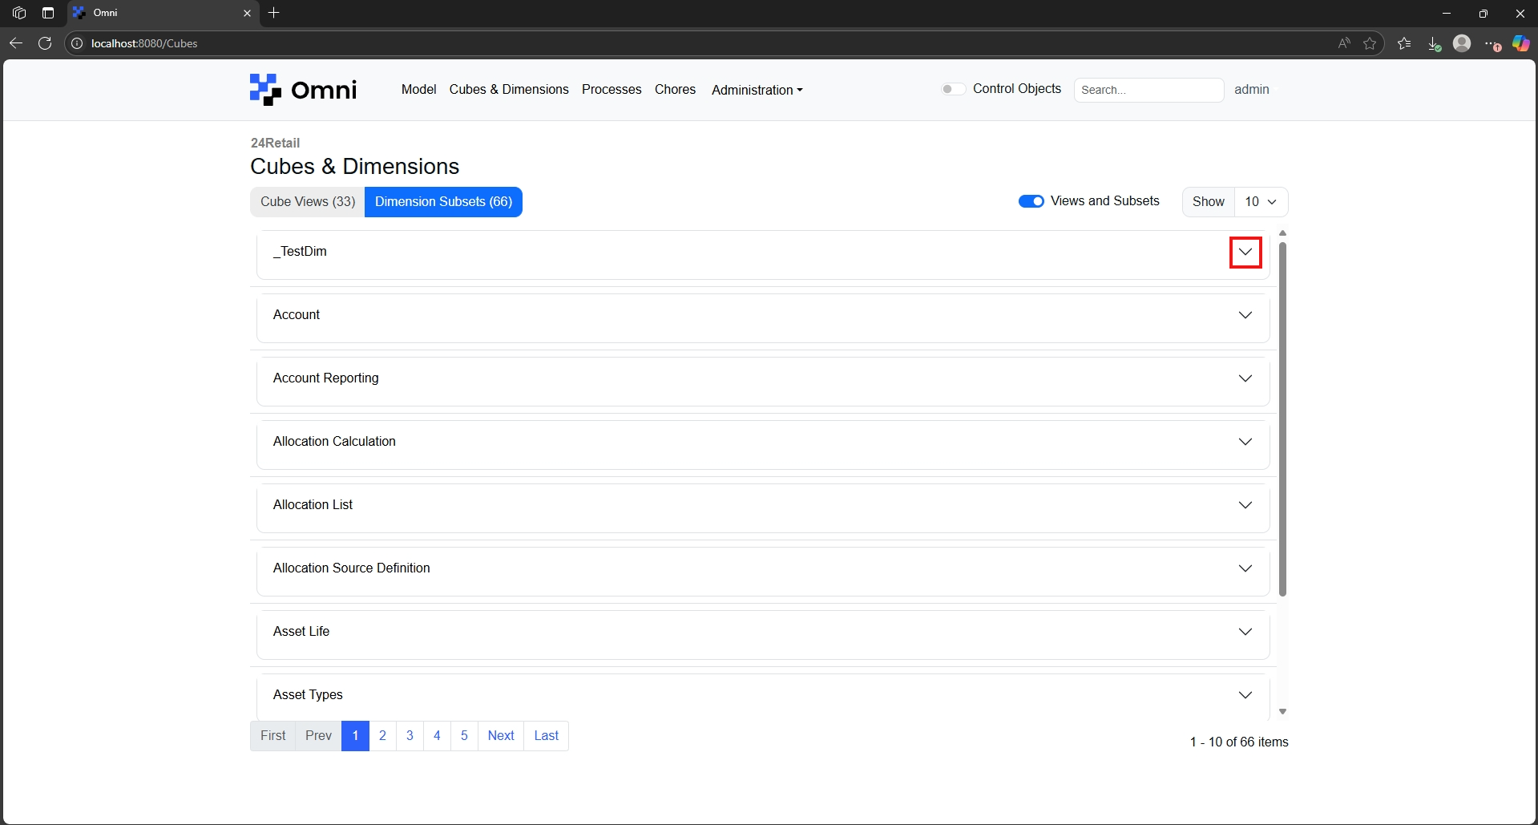Screen dimensions: 1538x825
Task: Go back with the browser back arrow
Action: (16, 43)
